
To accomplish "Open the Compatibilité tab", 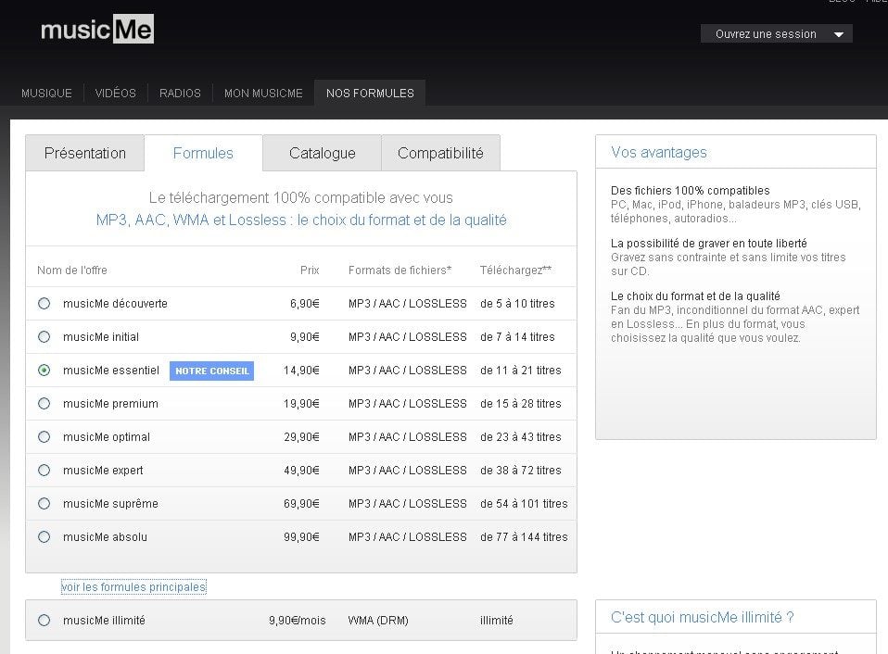I will point(440,154).
